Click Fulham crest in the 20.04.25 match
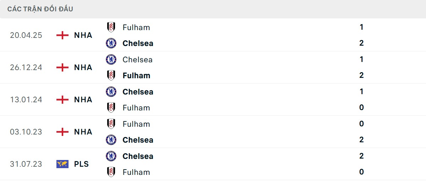The image size is (426, 183). 111,27
